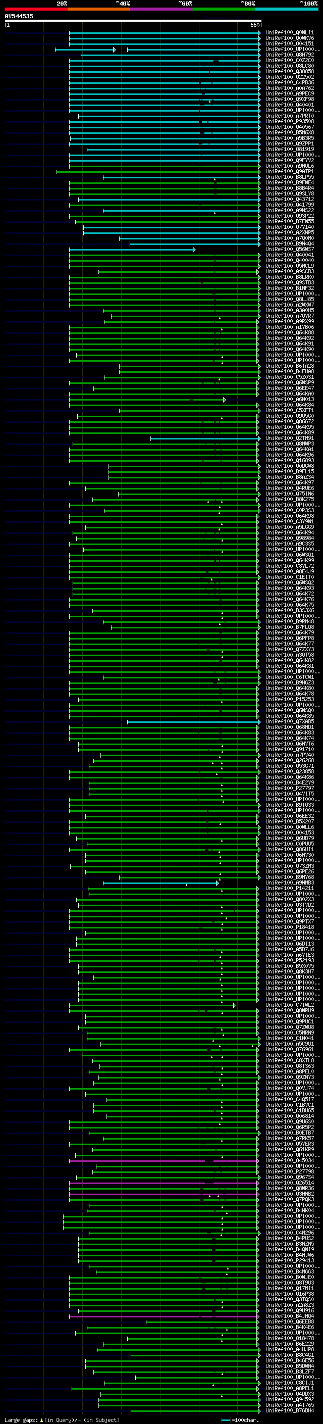Image resolution: width=323 pixels, height=1424 pixels.
Task: Click the label UniRef100_A9SCB3
Action: coord(289,271)
